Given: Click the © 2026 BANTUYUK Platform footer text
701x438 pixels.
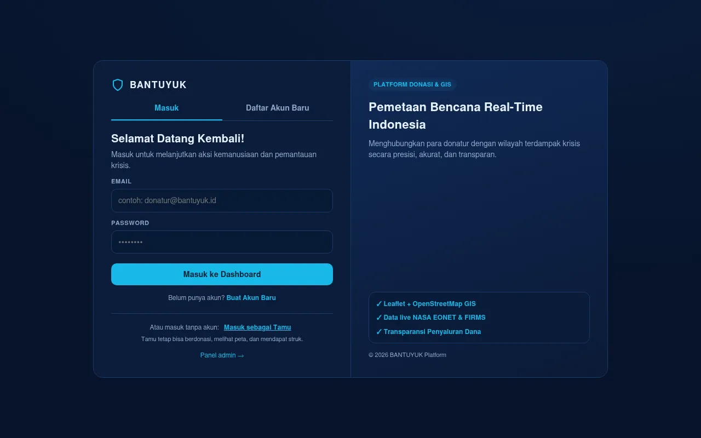Looking at the screenshot, I should [x=407, y=355].
